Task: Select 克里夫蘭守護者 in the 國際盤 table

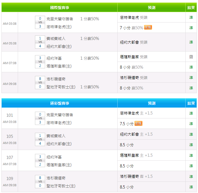Action: [x=60, y=19]
